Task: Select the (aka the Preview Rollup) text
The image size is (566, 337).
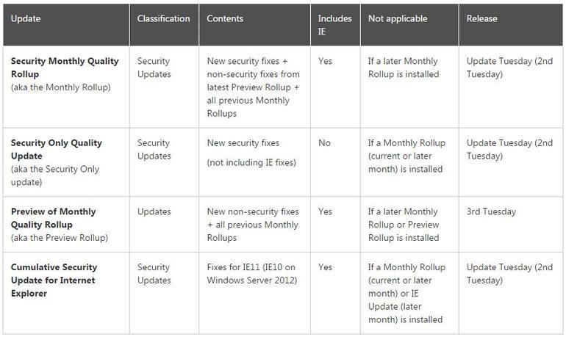Action: [60, 238]
